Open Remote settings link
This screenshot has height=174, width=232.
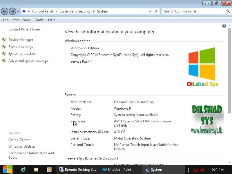coord(21,47)
